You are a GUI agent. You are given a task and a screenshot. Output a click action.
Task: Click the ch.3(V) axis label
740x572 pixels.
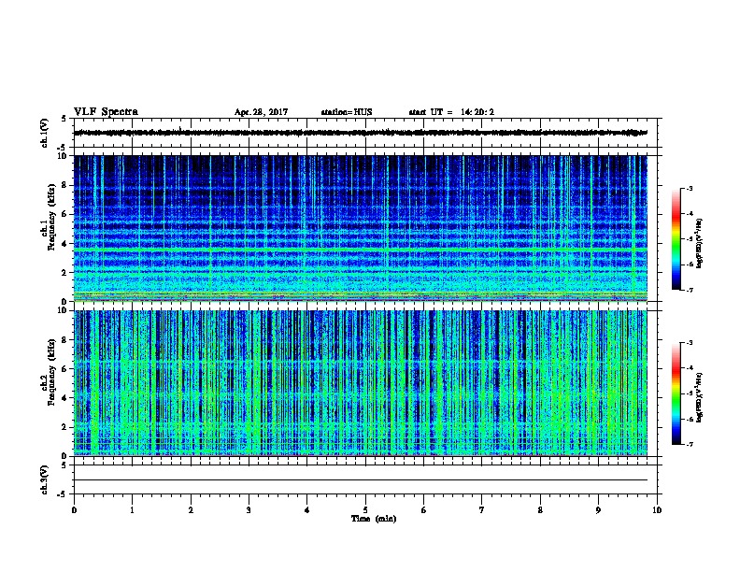pos(44,479)
